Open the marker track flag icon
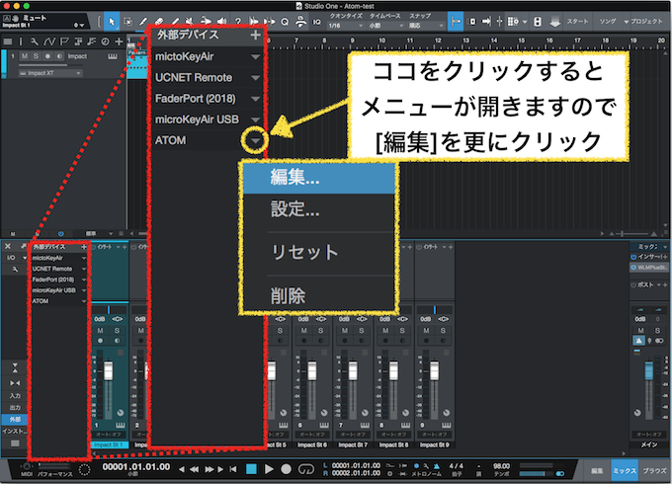 point(64,41)
